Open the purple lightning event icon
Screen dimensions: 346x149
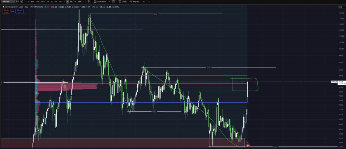248,142
